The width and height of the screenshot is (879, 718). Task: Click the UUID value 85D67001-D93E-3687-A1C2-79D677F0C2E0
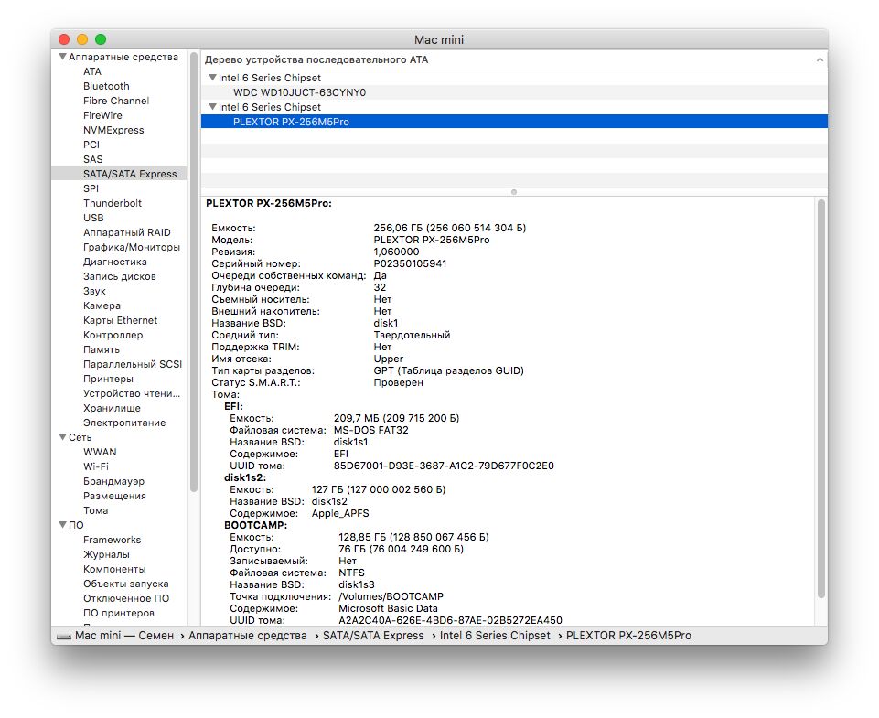tap(444, 466)
